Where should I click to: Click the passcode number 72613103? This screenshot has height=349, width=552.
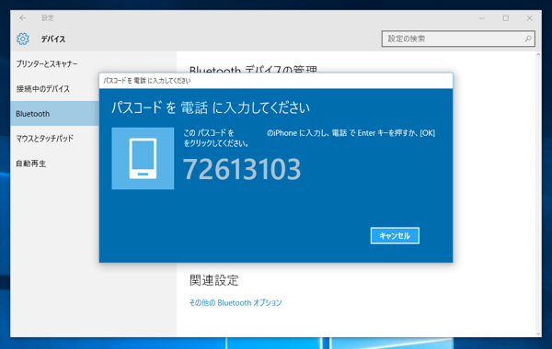coord(242,169)
